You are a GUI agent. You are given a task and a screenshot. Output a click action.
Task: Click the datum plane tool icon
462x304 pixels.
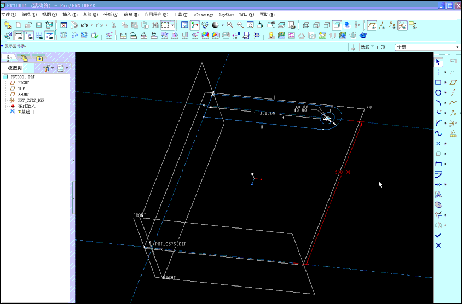pyautogui.click(x=453, y=83)
